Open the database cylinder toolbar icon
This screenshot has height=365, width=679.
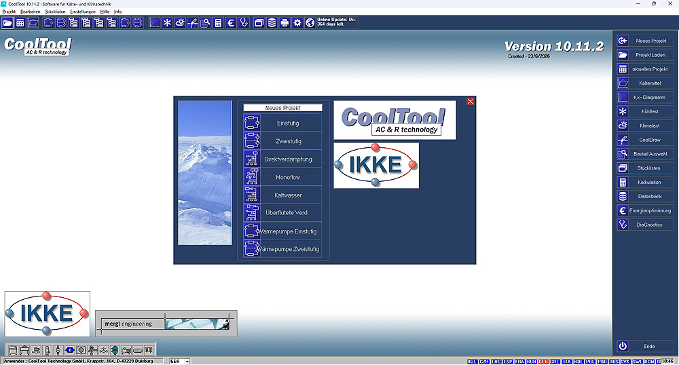point(272,23)
